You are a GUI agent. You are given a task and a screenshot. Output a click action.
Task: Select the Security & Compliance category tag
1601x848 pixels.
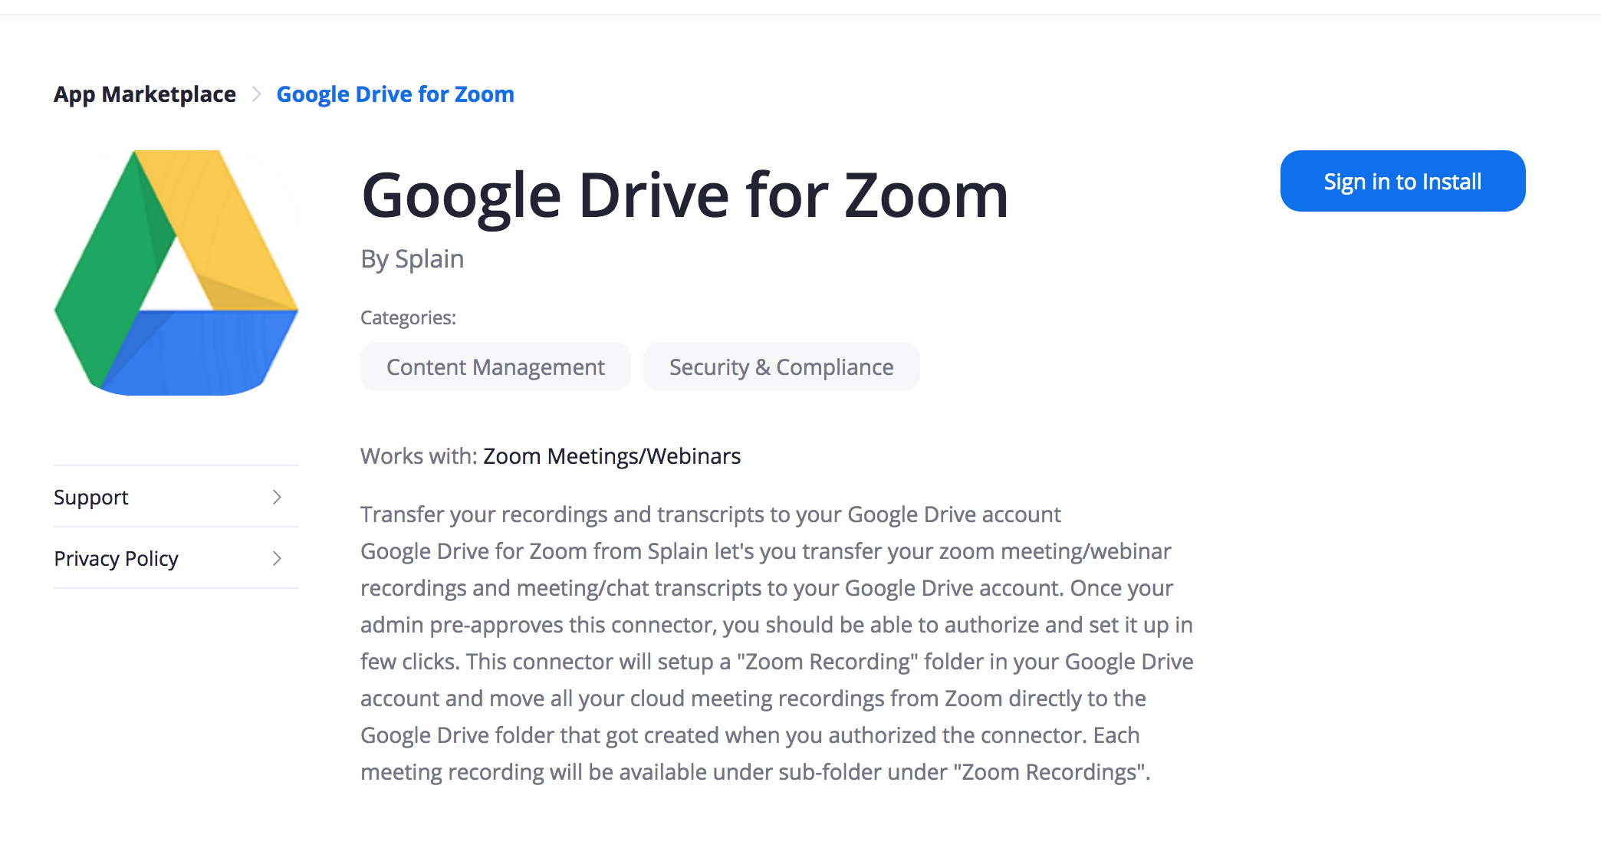(x=781, y=367)
